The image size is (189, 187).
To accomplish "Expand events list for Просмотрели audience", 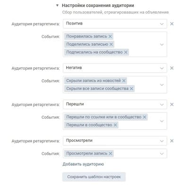I will coord(162,154).
